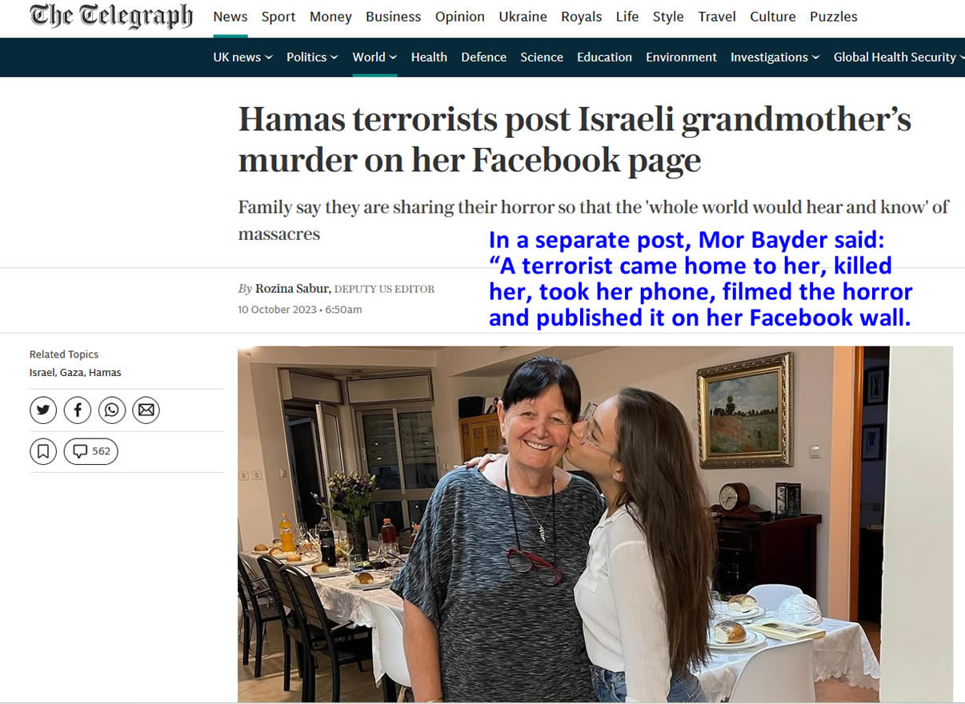
Task: Open Global Health Security menu
Action: [899, 57]
